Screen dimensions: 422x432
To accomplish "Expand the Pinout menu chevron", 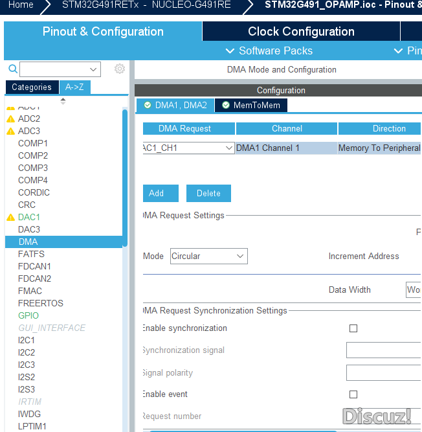I will 398,51.
